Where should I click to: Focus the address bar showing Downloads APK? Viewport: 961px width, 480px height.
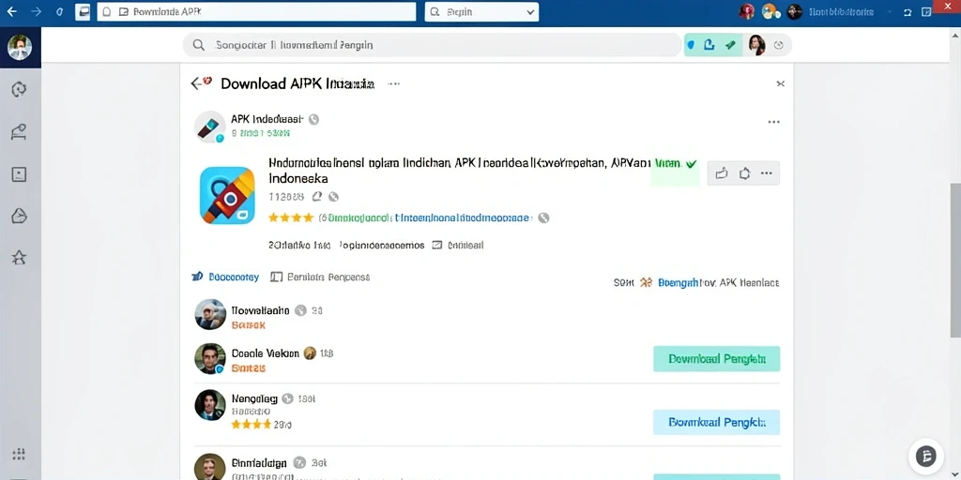point(256,11)
